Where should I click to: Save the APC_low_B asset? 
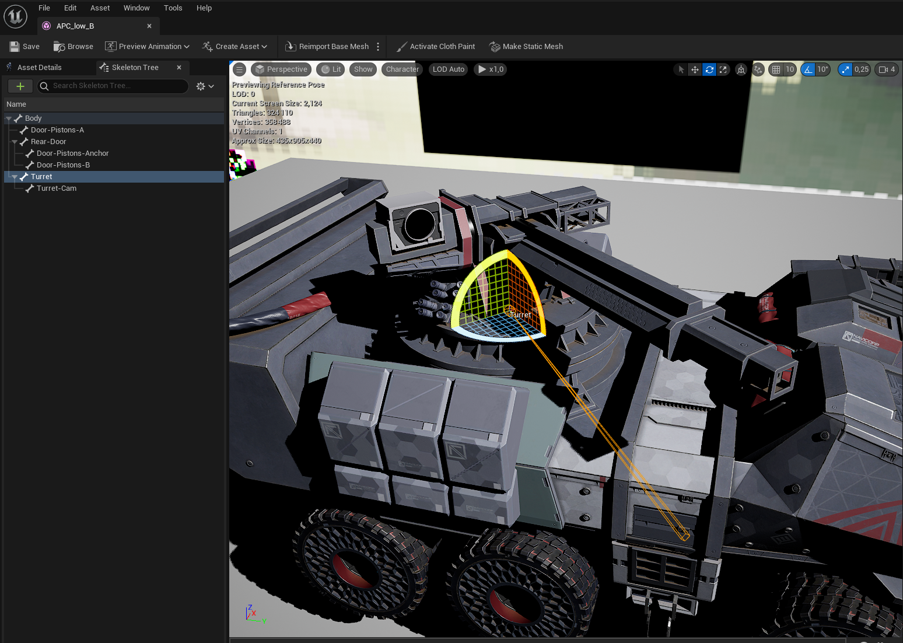pyautogui.click(x=24, y=47)
